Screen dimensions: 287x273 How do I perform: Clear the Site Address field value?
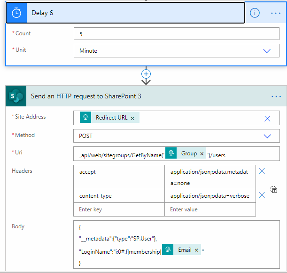pos(267,119)
